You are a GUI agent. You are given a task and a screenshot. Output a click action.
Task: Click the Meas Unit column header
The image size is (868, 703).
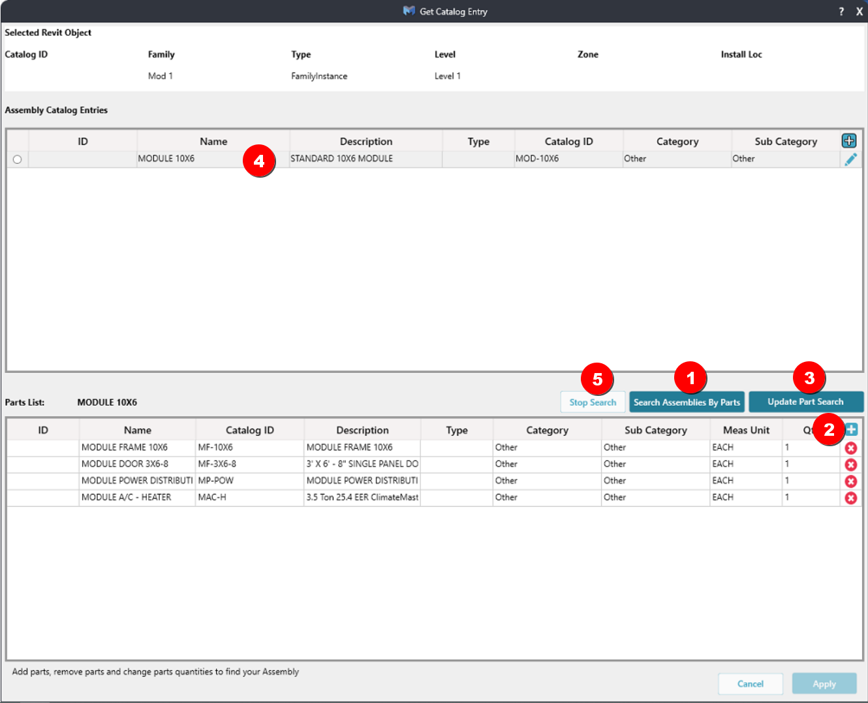[746, 431]
